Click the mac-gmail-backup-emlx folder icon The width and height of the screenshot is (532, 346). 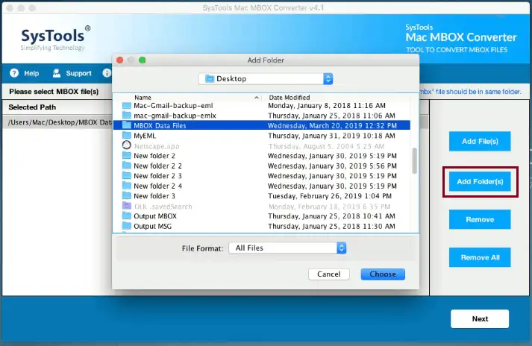coord(127,116)
